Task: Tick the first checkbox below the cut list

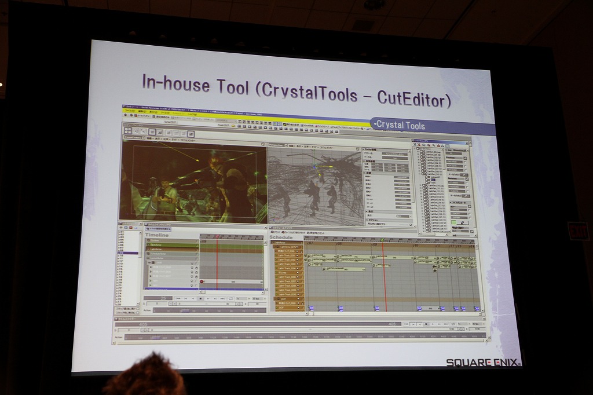Action: click(138, 309)
